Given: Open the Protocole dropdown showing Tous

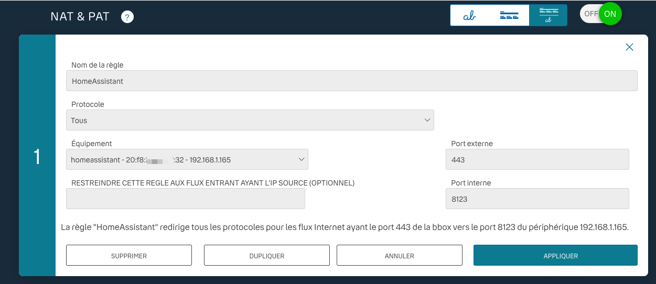Looking at the screenshot, I should click(x=250, y=120).
